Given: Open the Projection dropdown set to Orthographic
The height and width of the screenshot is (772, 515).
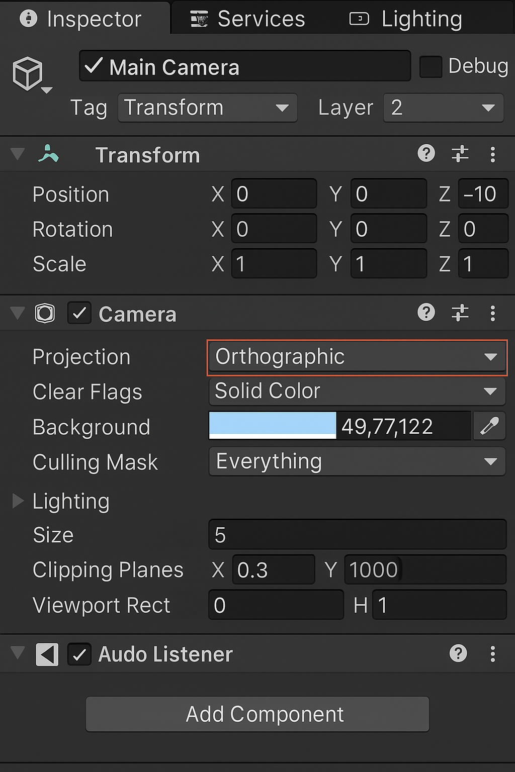Looking at the screenshot, I should pos(357,357).
